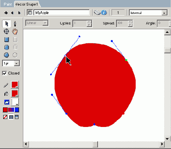Select the Filled Ellipse tool
The width and height of the screenshot is (171, 149).
tap(6, 55)
